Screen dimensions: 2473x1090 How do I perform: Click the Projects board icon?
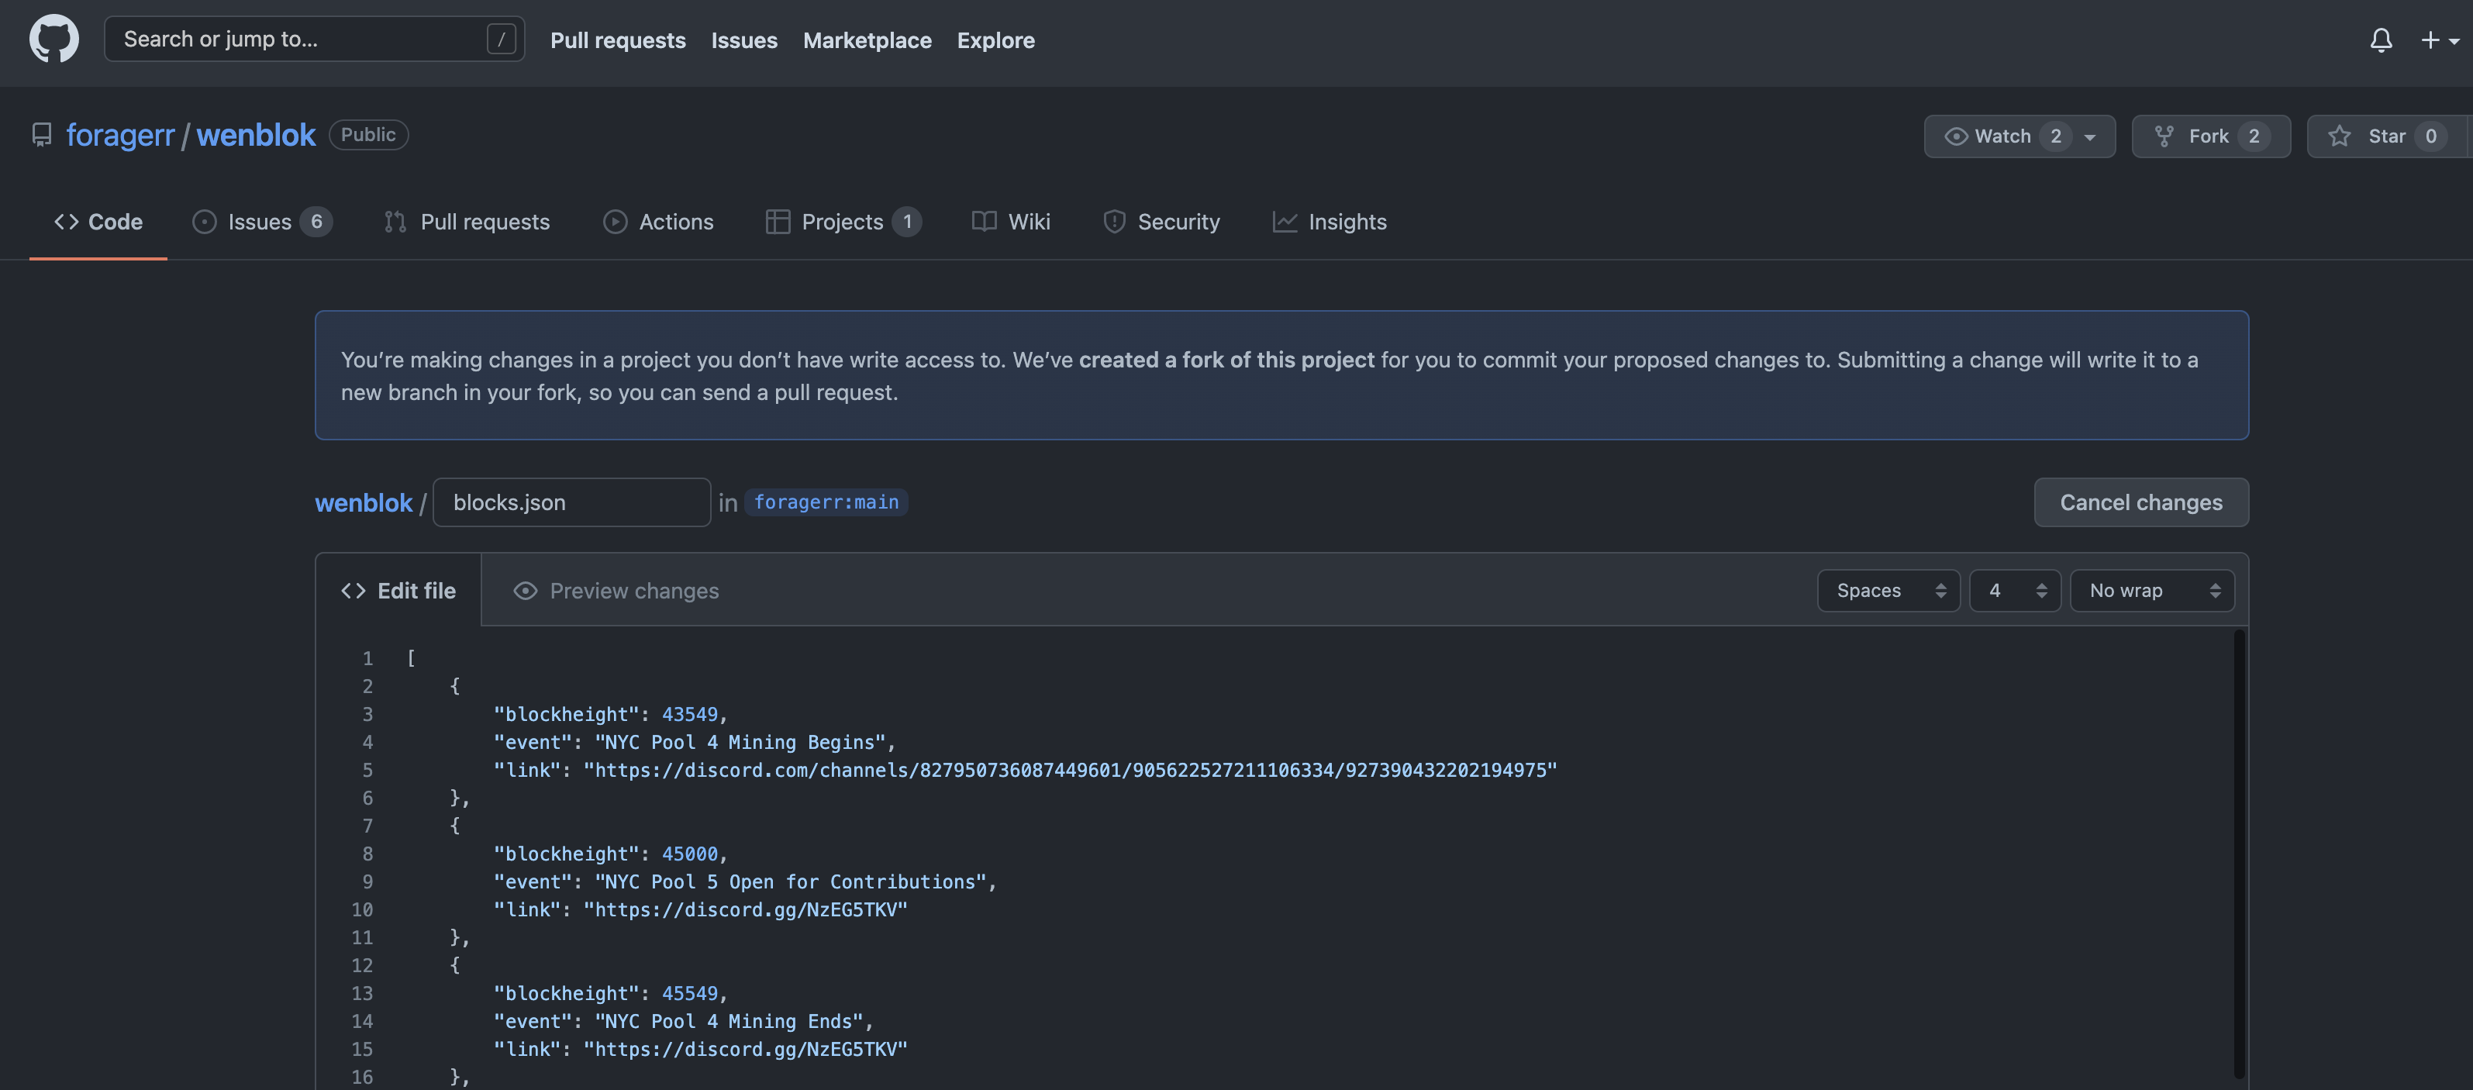tap(778, 222)
